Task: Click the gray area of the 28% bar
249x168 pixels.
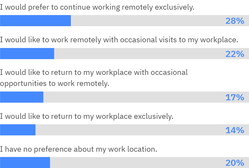Action: (147, 21)
